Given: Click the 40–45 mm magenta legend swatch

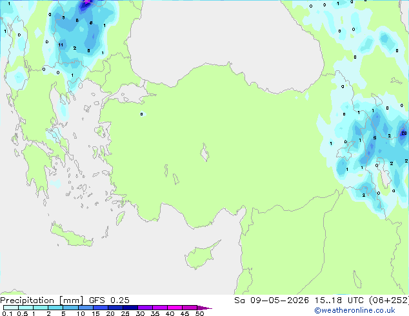Looking at the screenshot, I should coord(175,308).
